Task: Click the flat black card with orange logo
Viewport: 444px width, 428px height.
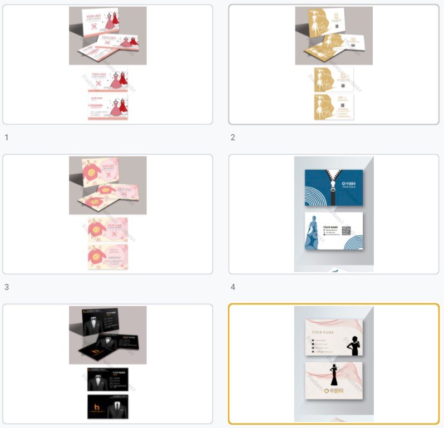Action: click(107, 406)
